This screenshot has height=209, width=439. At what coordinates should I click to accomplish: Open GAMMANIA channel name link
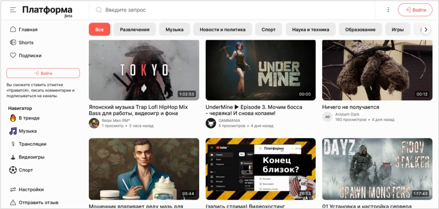(229, 120)
